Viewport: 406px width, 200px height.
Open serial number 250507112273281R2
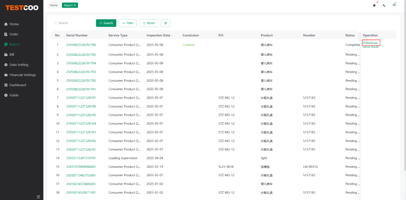click(x=81, y=141)
